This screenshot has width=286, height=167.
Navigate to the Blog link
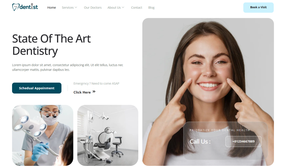click(151, 8)
